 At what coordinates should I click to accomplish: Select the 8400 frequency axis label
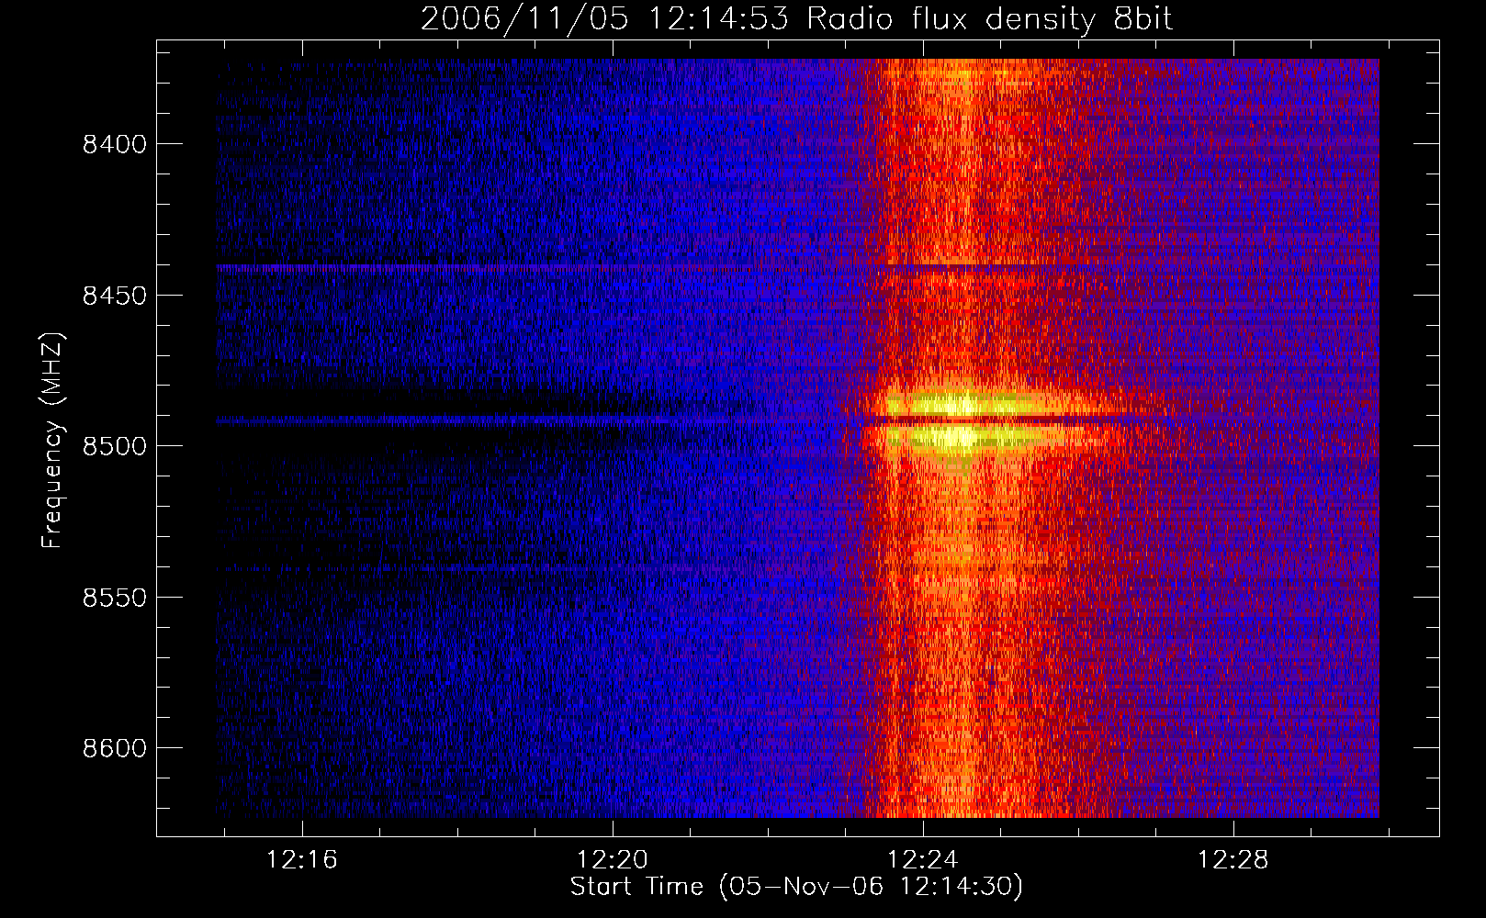[115, 144]
